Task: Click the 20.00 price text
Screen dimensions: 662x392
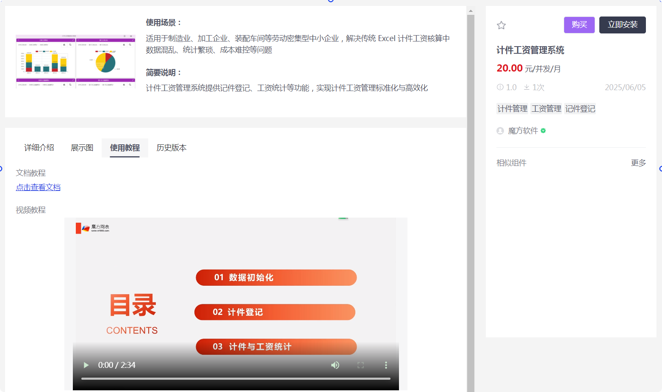Action: click(x=510, y=68)
